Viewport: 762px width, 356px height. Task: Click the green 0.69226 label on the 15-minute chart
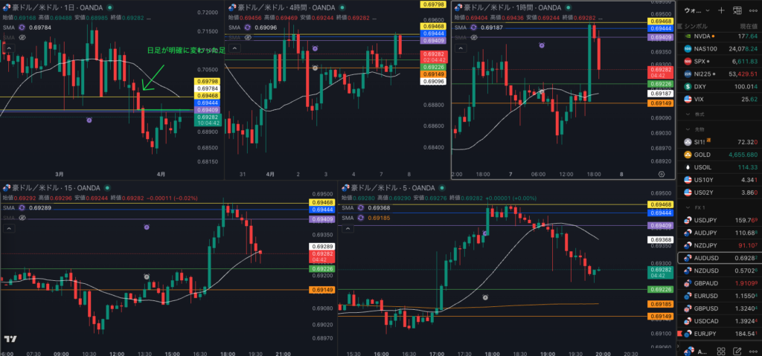(x=321, y=268)
